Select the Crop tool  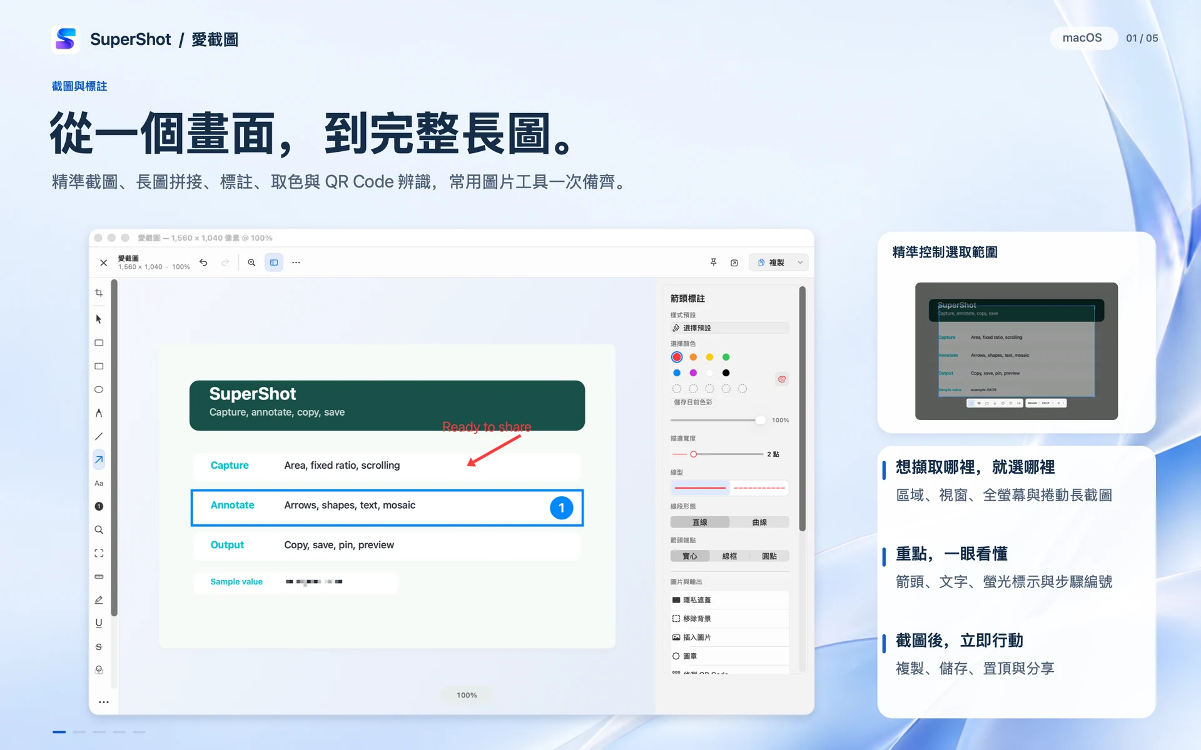point(99,292)
